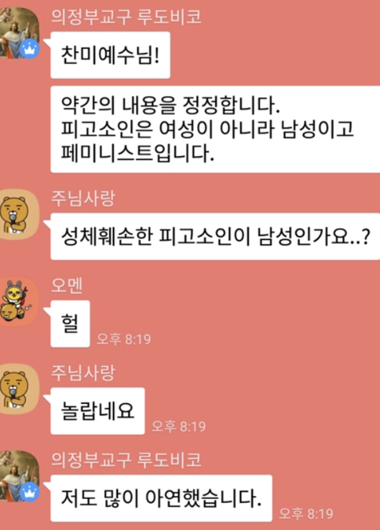Click the 오후 8:19 timestamp beside 헐
Screen dimensions: 380x530
click(x=123, y=339)
